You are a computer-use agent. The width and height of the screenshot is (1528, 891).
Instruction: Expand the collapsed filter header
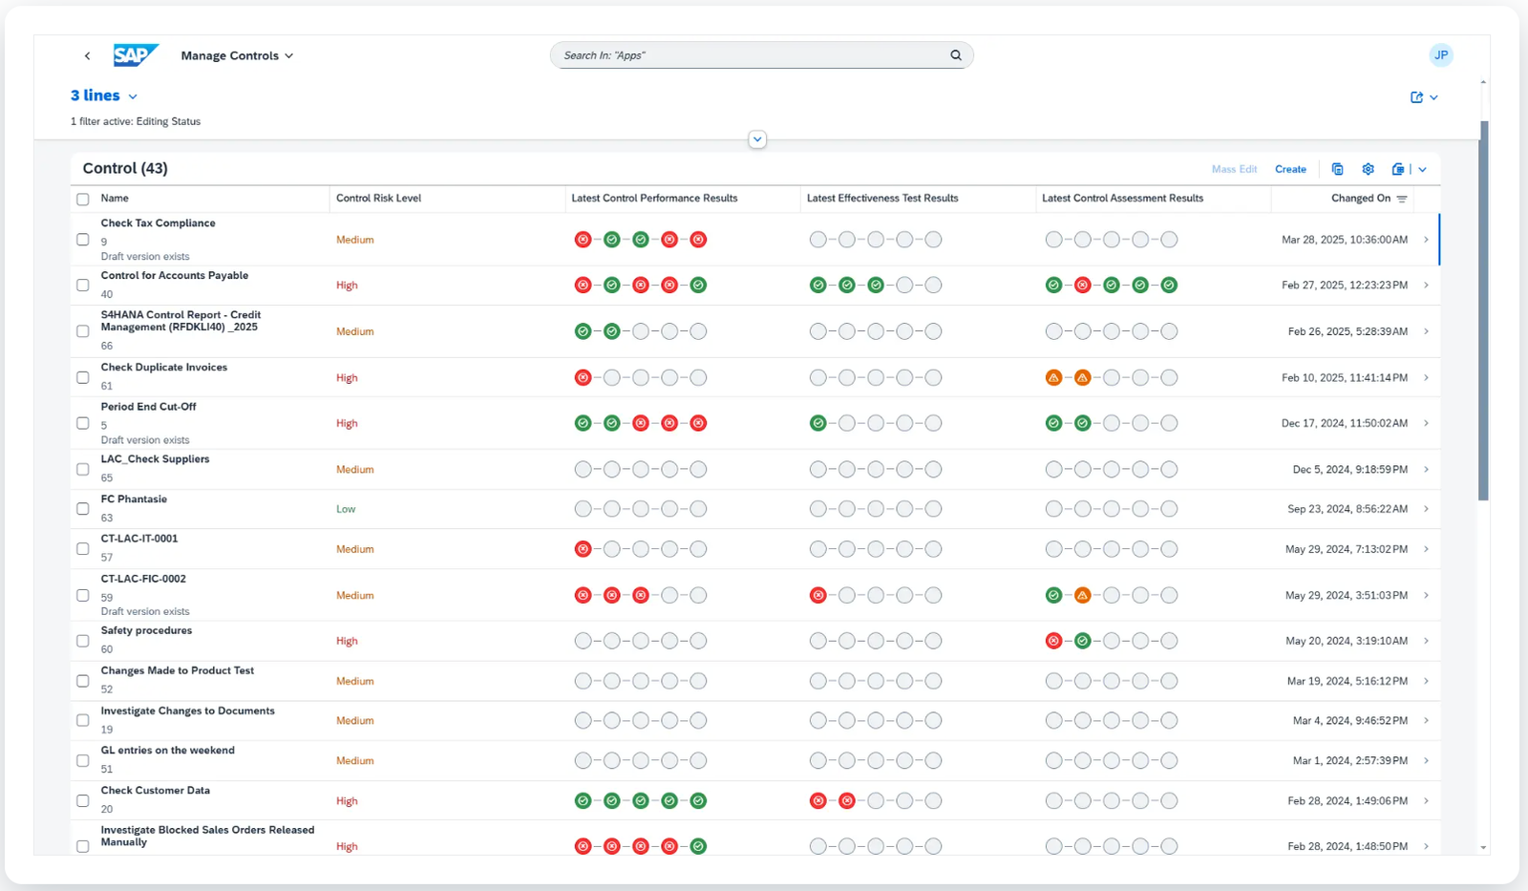757,139
